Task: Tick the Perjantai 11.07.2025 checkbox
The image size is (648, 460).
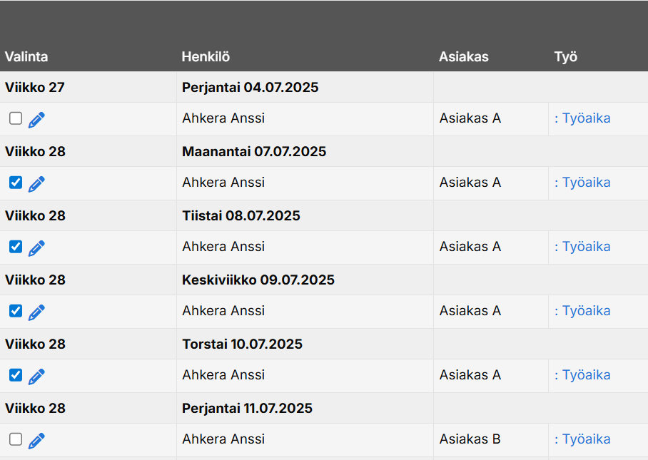Action: (x=16, y=439)
